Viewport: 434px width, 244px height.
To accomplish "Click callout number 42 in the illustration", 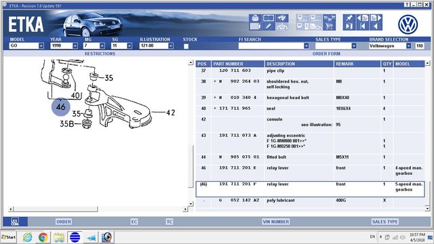I will click(x=170, y=113).
